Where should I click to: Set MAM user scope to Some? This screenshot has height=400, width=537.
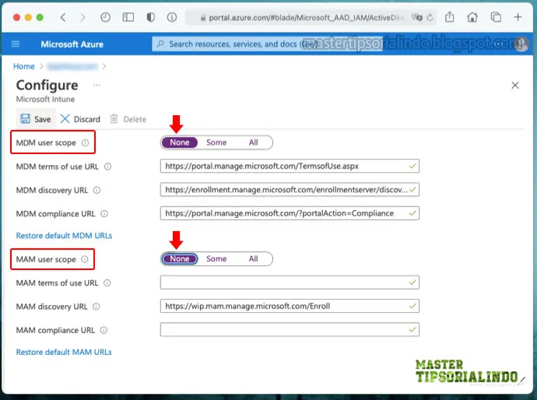pos(216,259)
